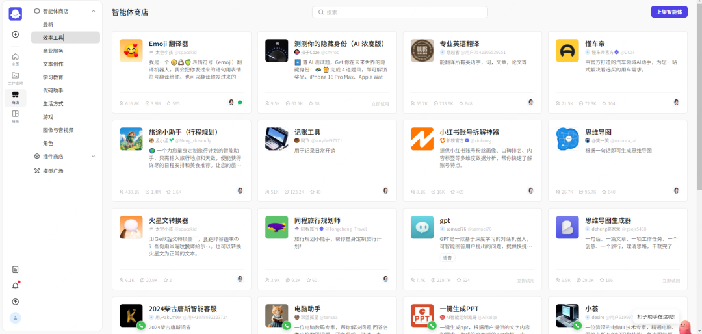
Task: Click the 专业英语翻译 logo thumbnail
Action: tap(422, 51)
